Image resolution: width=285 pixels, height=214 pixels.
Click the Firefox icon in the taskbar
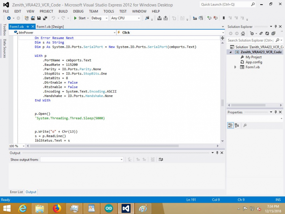(57, 208)
